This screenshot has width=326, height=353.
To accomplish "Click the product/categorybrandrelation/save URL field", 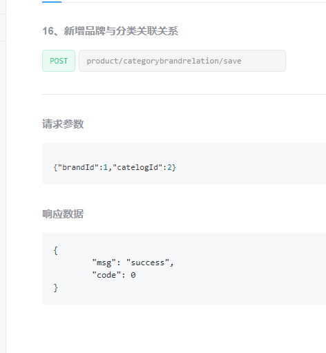I will [182, 61].
